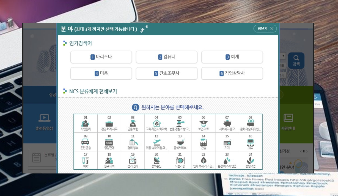The width and height of the screenshot is (338, 196).
Task: Select the 13 음식서비스 bowl icon
Action: 180,142
